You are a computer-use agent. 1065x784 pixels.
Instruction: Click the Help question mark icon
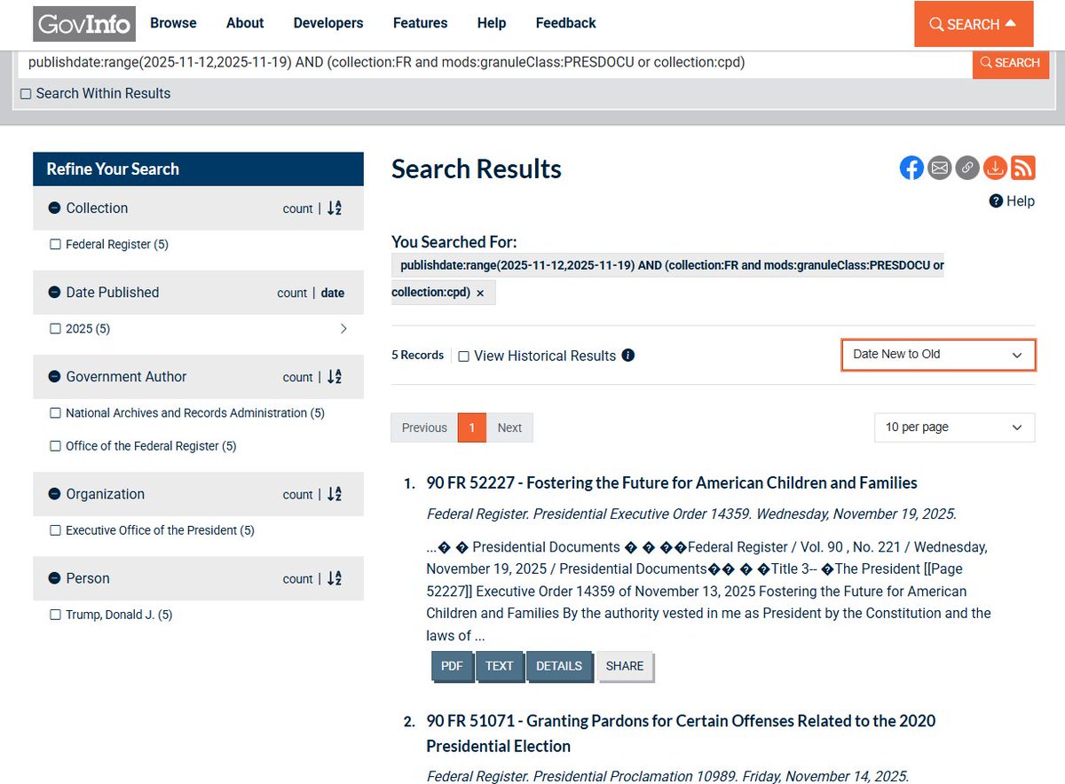tap(996, 201)
